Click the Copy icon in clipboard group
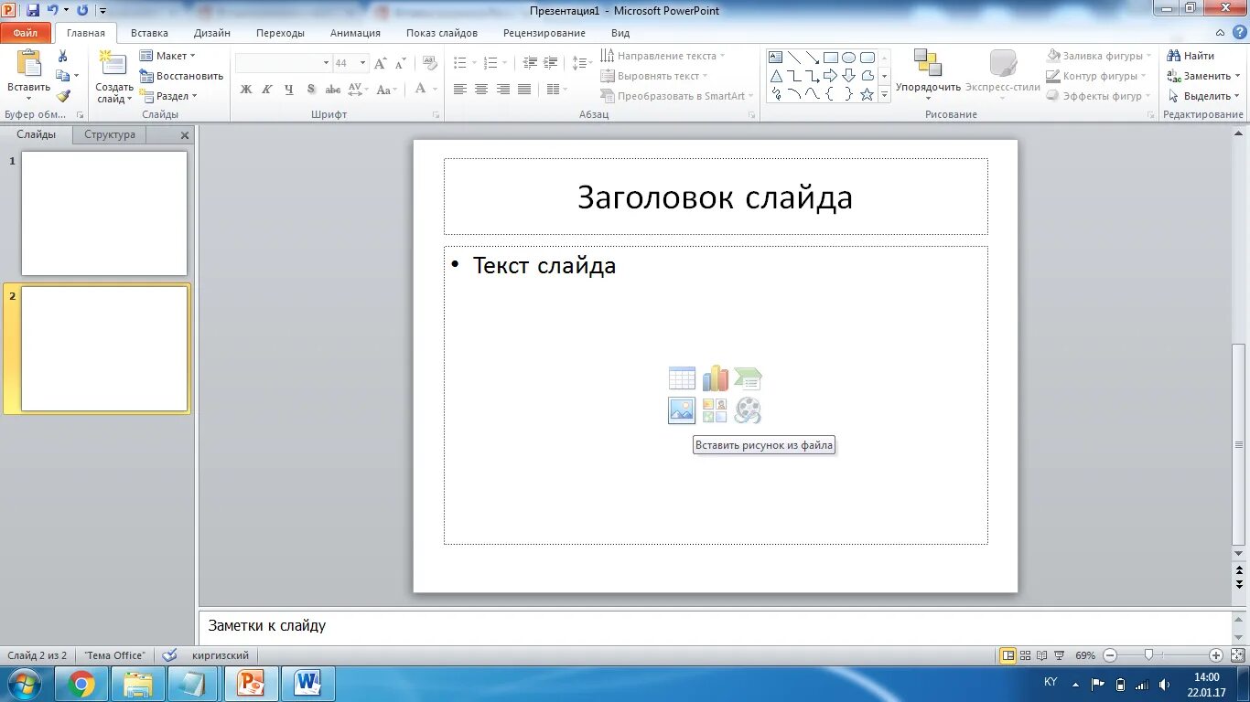The height and width of the screenshot is (702, 1250). (x=63, y=76)
